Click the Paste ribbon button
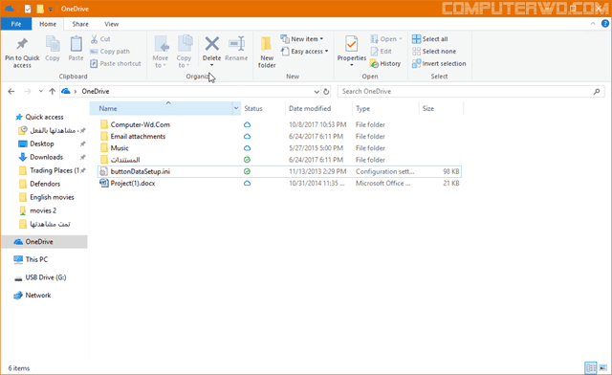612x375 pixels. pos(76,49)
